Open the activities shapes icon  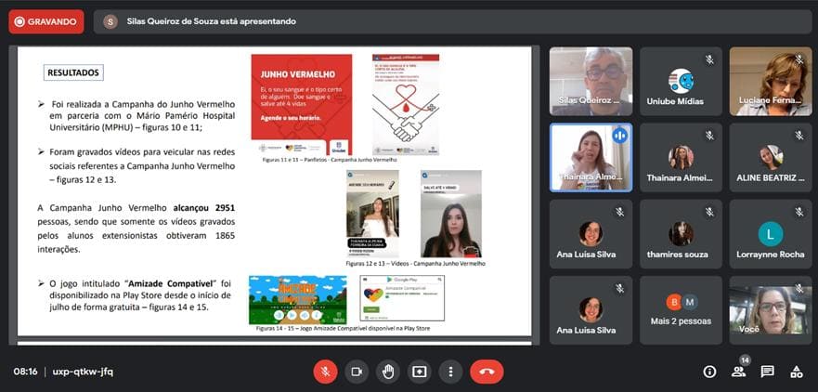796,372
